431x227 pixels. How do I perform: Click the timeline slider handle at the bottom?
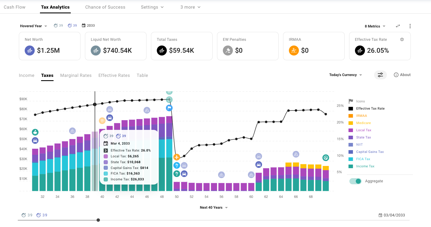pyautogui.click(x=98, y=220)
